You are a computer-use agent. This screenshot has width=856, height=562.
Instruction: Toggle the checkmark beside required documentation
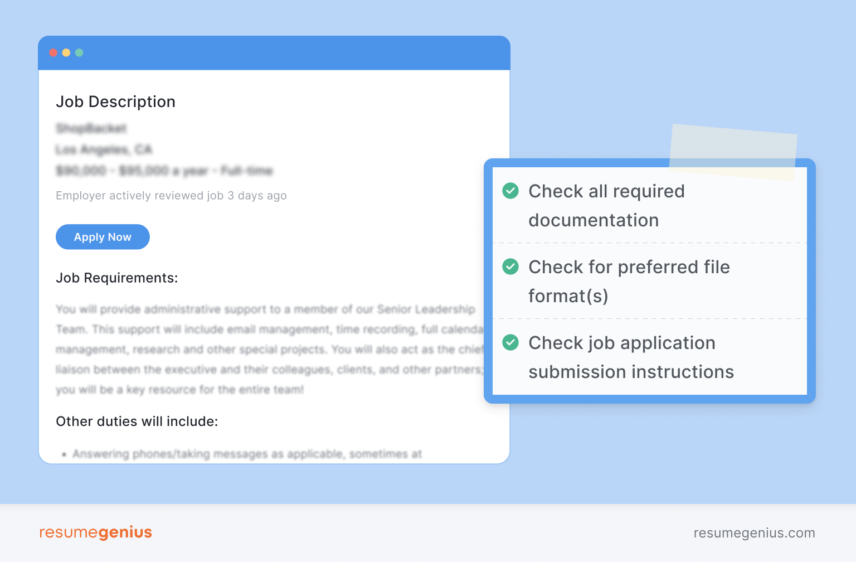tap(510, 191)
